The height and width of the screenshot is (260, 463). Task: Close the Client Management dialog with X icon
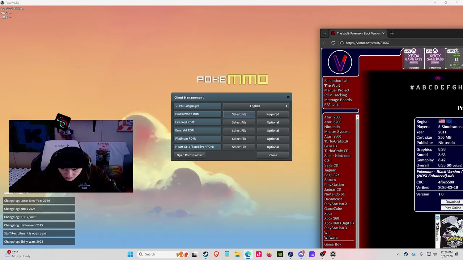click(x=288, y=97)
